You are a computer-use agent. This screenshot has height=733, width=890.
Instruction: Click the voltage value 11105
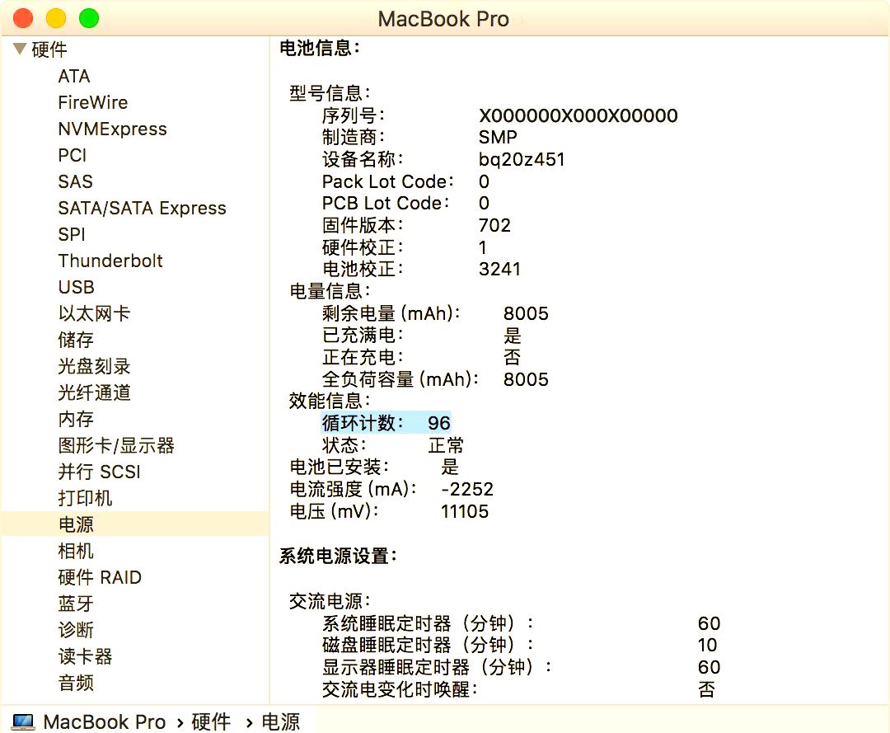click(465, 511)
